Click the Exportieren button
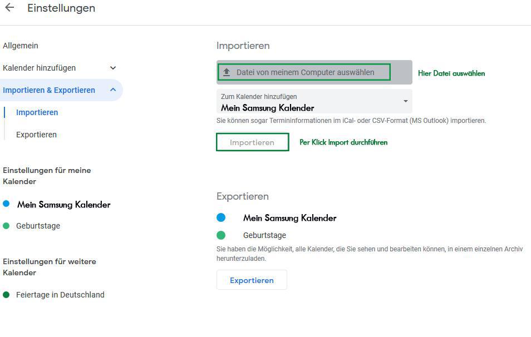This screenshot has width=531, height=337. pyautogui.click(x=252, y=280)
